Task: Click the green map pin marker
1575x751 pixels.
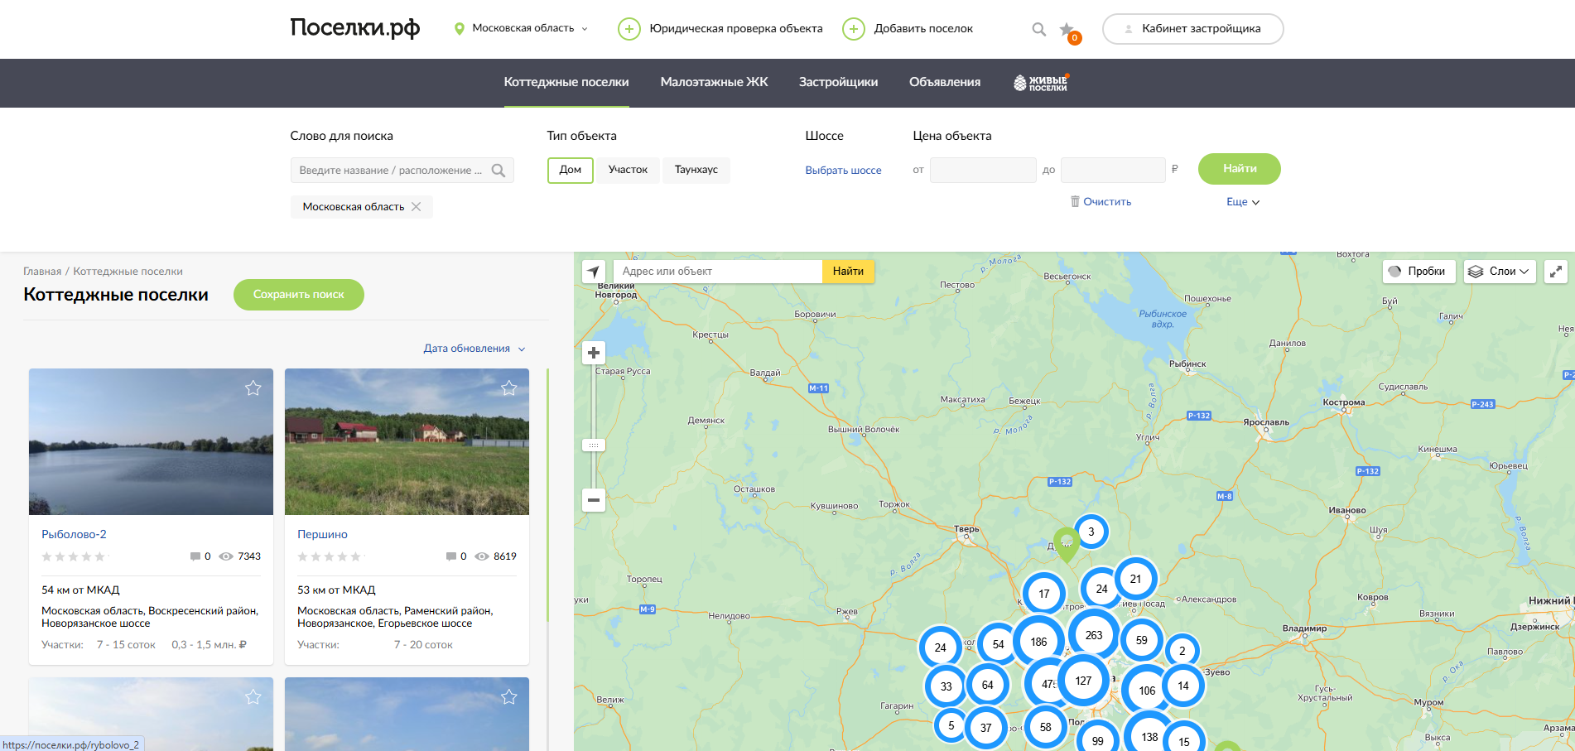Action: tap(1067, 545)
